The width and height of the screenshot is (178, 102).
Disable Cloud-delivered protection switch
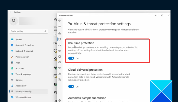pyautogui.click(x=71, y=86)
